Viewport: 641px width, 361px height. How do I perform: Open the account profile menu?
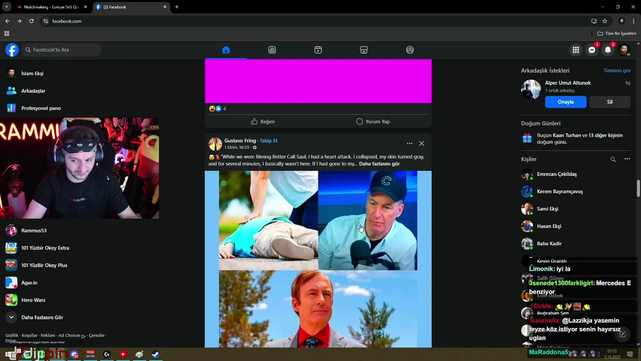coord(624,50)
